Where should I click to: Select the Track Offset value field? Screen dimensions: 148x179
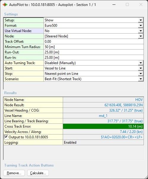pos(94,42)
